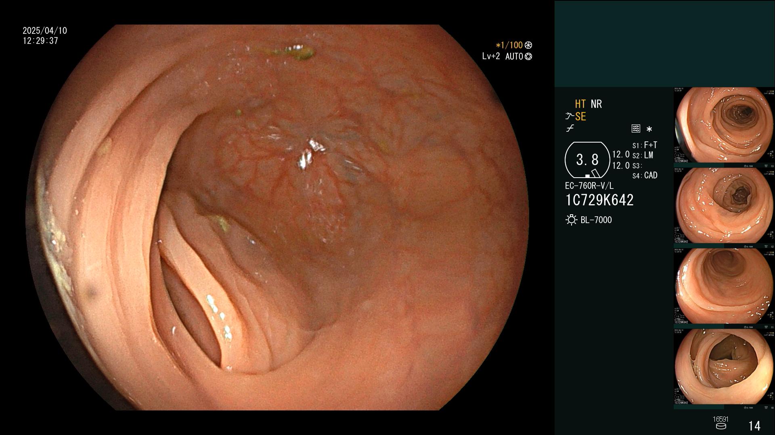This screenshot has height=435, width=775.
Task: Click the scope model EC-760R-V/L text
Action: click(x=589, y=186)
